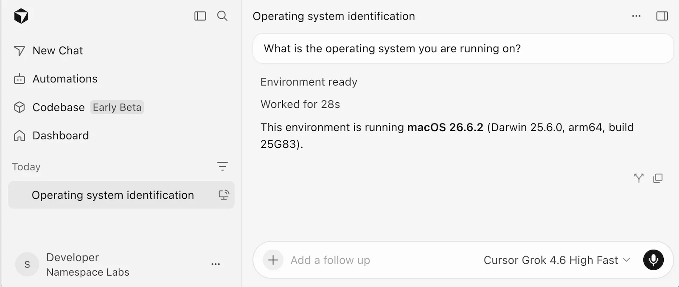Start a New Chat
This screenshot has height=287, width=679.
pyautogui.click(x=58, y=51)
